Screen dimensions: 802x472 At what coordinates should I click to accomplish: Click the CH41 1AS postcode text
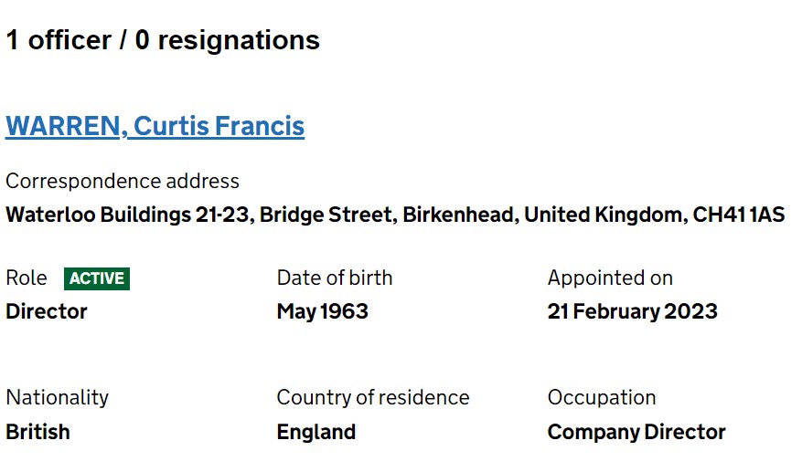coord(739,215)
